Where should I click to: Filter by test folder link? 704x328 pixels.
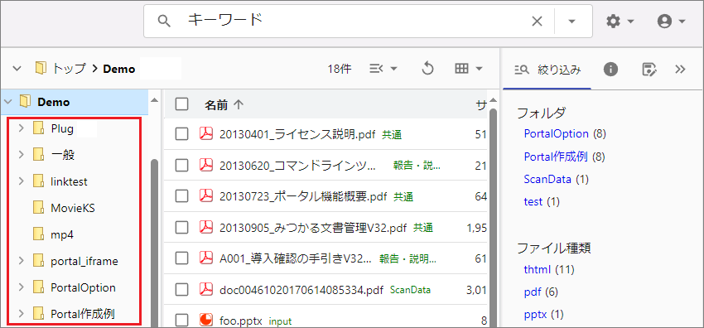coord(533,202)
